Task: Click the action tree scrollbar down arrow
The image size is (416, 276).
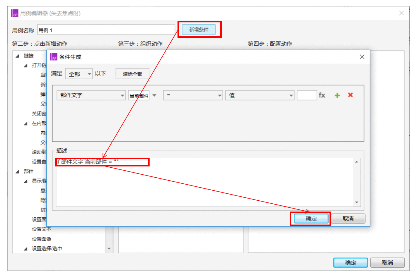Action: [x=109, y=249]
